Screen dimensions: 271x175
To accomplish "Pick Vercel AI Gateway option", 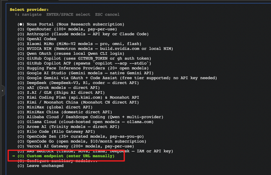I will coord(76,146).
